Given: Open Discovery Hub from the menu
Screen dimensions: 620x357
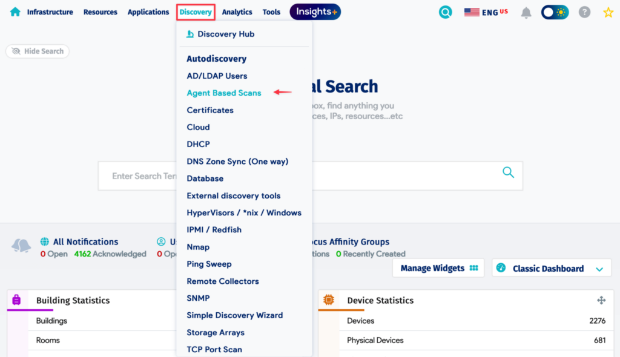Looking at the screenshot, I should coord(226,34).
